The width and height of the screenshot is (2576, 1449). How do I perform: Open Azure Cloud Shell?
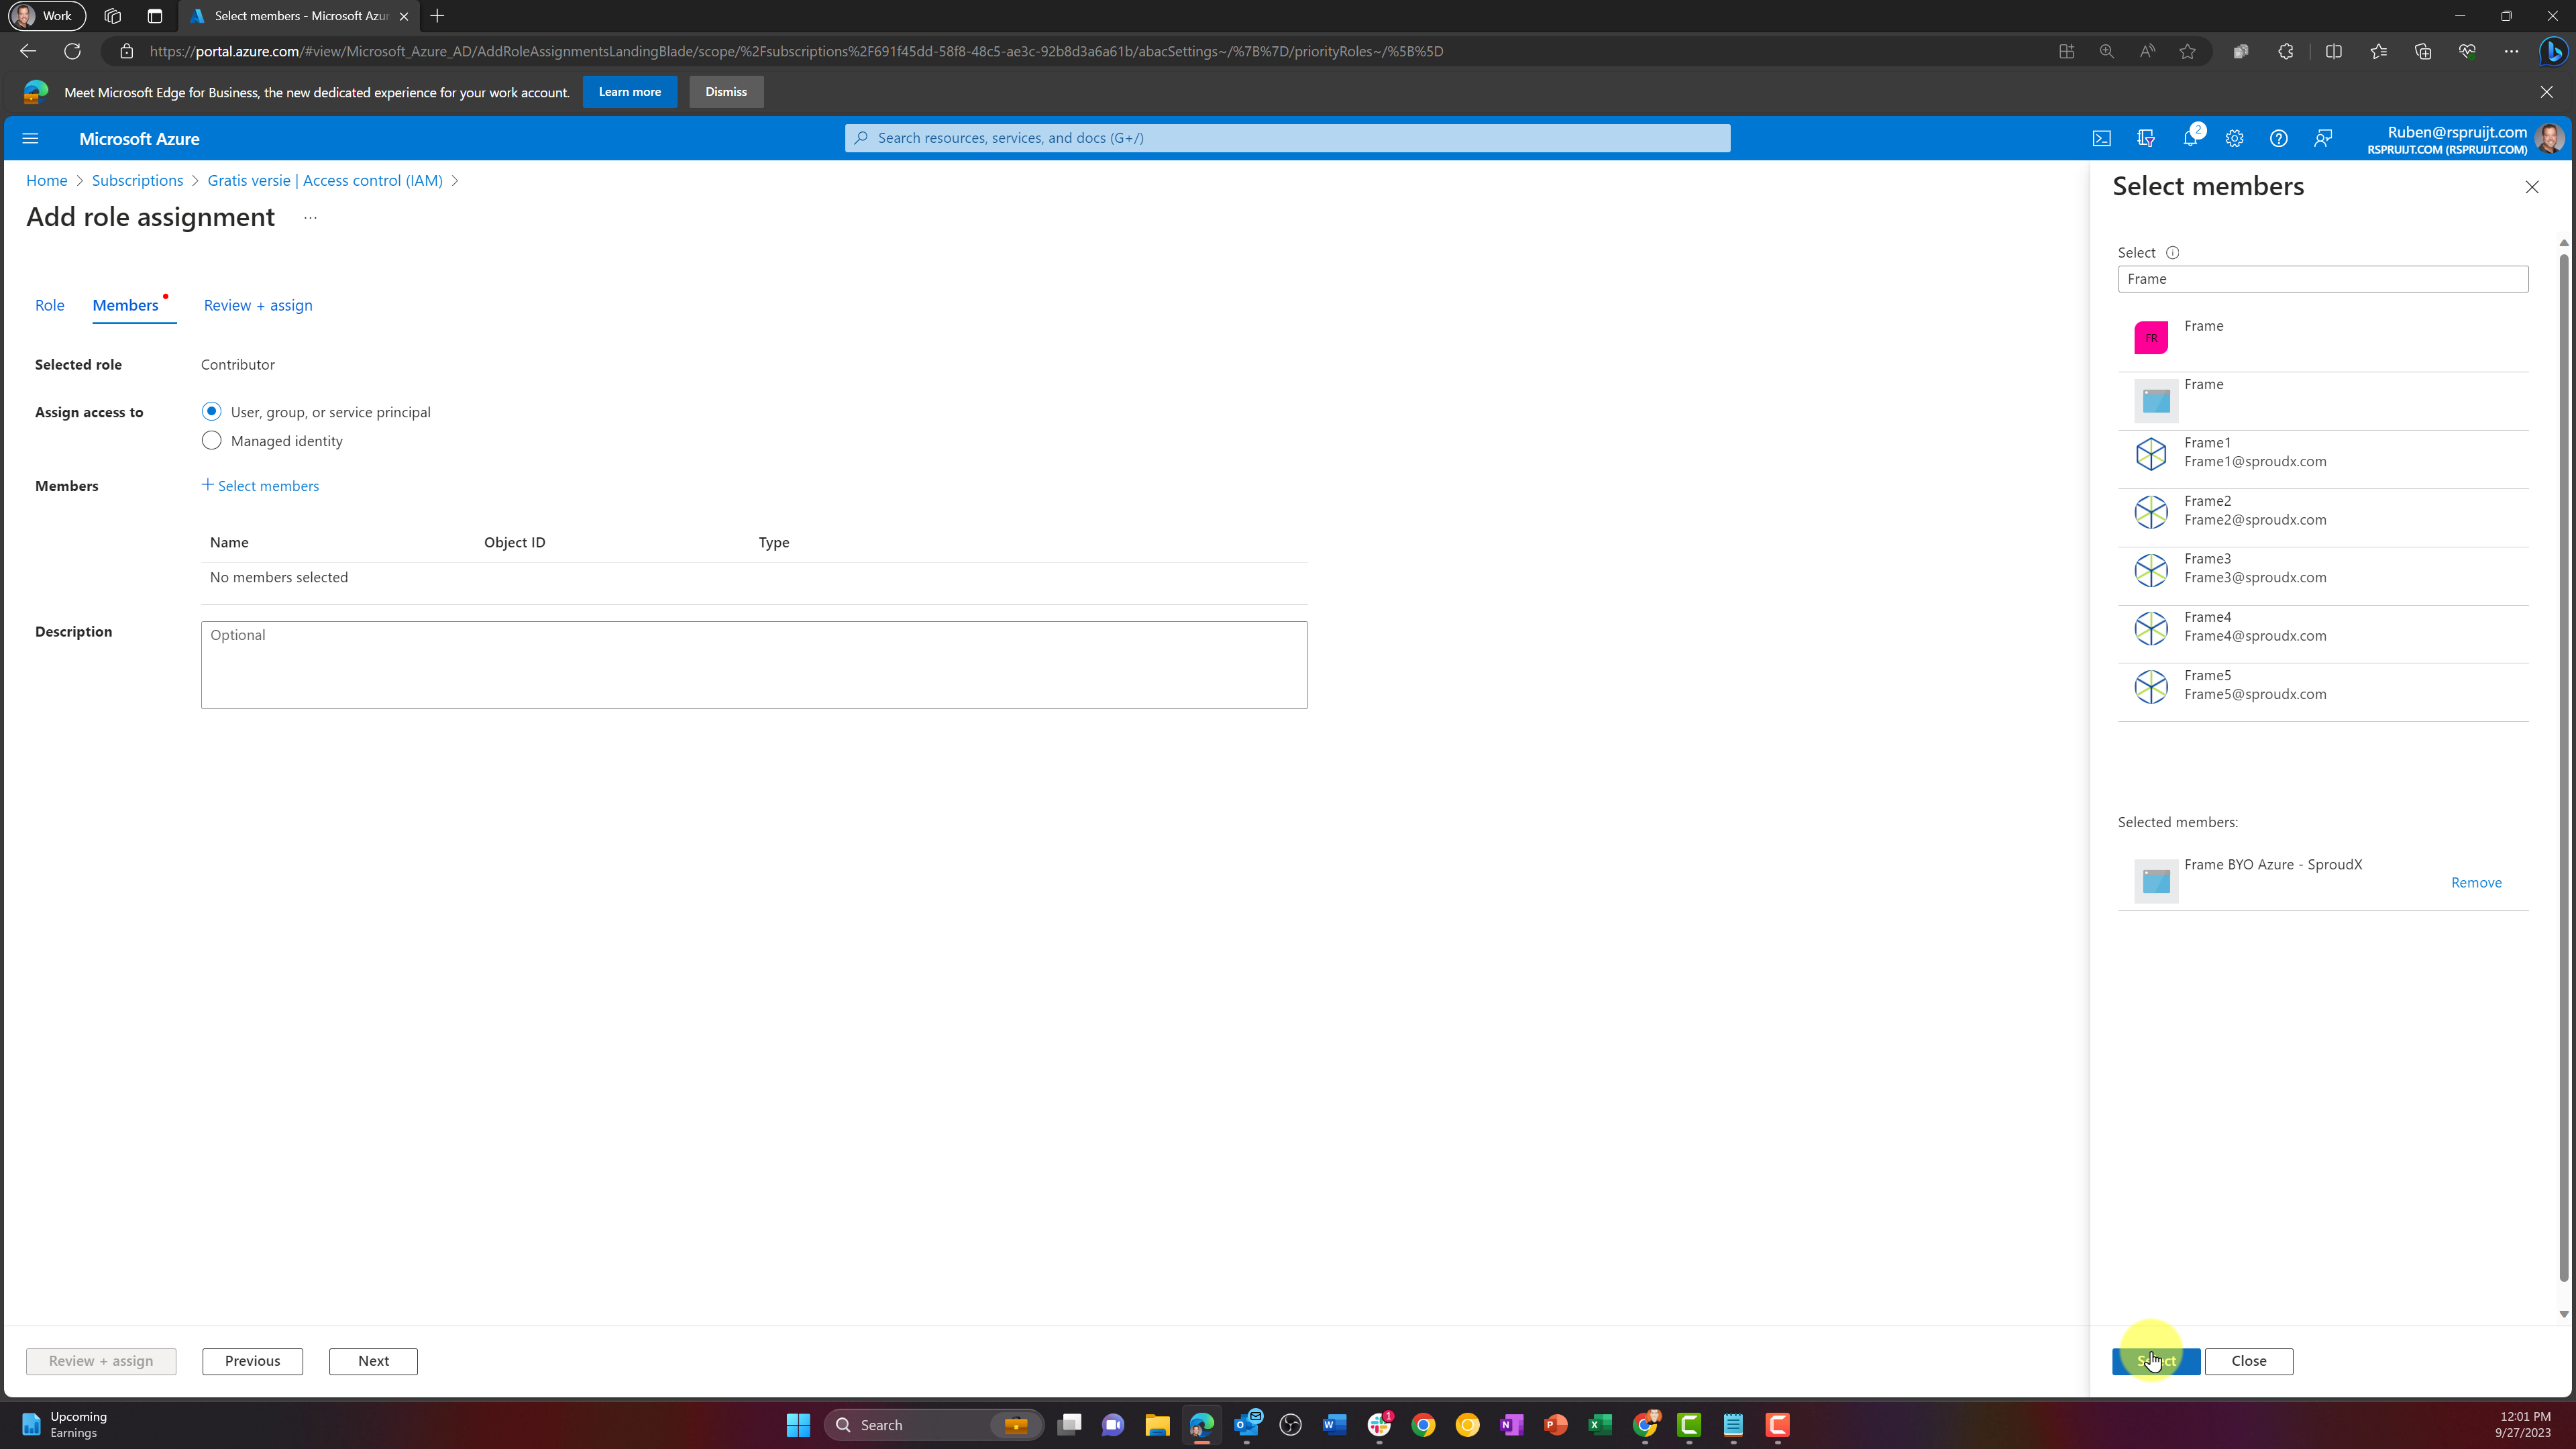click(x=2102, y=138)
